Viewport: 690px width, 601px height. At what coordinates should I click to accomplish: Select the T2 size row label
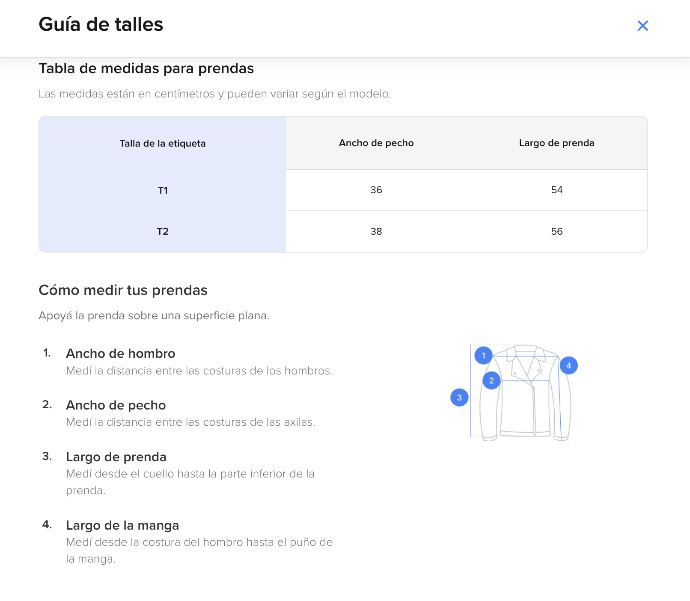click(163, 231)
